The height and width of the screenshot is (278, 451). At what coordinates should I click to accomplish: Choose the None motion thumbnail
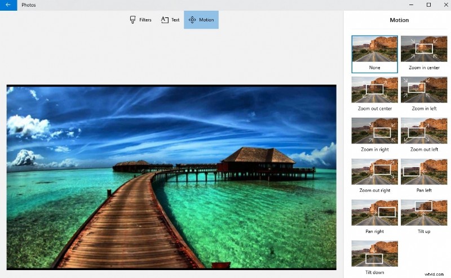pyautogui.click(x=374, y=54)
